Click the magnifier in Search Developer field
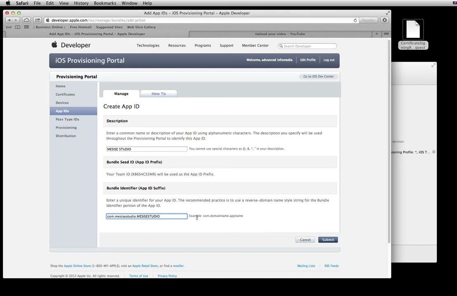Viewport: 457px width, 296px height. pos(281,46)
